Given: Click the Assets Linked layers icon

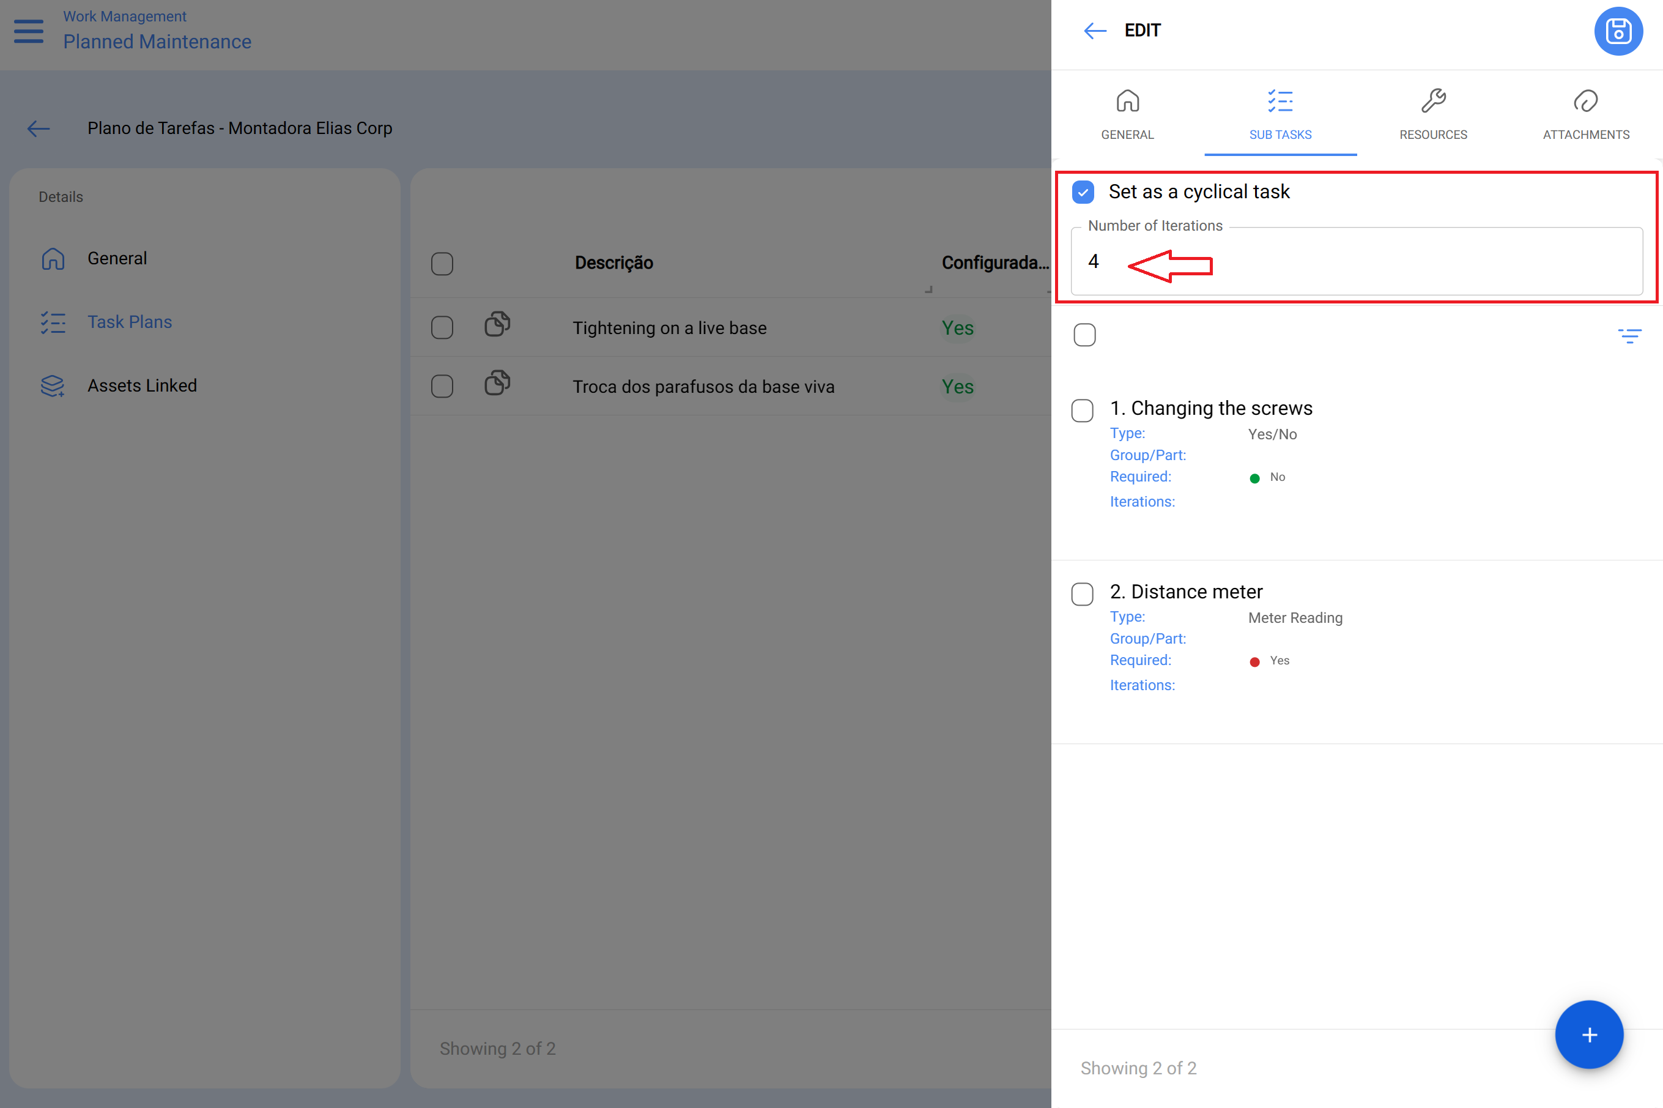Looking at the screenshot, I should point(52,386).
